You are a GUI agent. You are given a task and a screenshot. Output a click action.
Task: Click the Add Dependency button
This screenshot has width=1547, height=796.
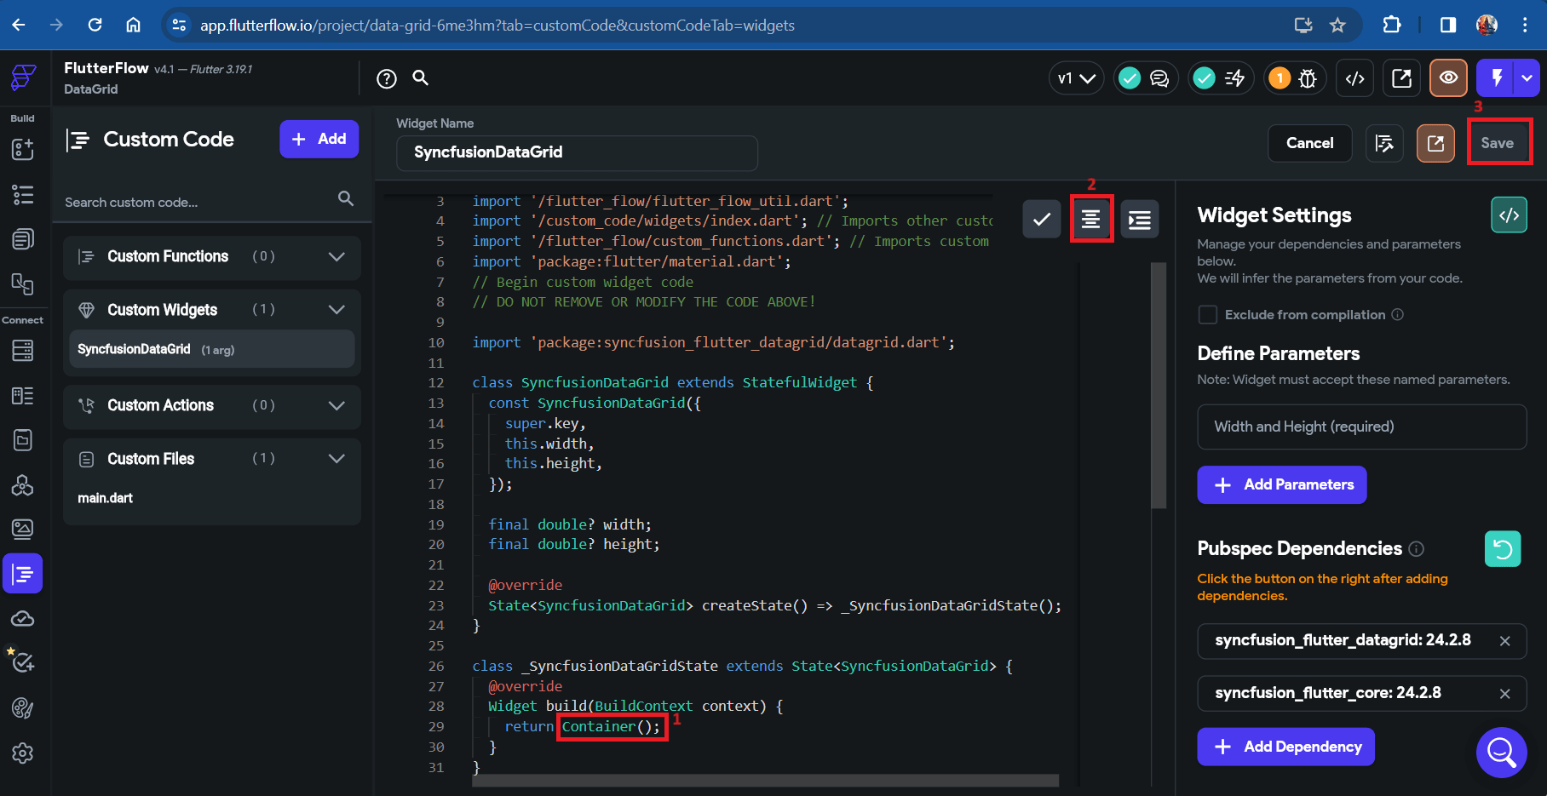tap(1285, 747)
